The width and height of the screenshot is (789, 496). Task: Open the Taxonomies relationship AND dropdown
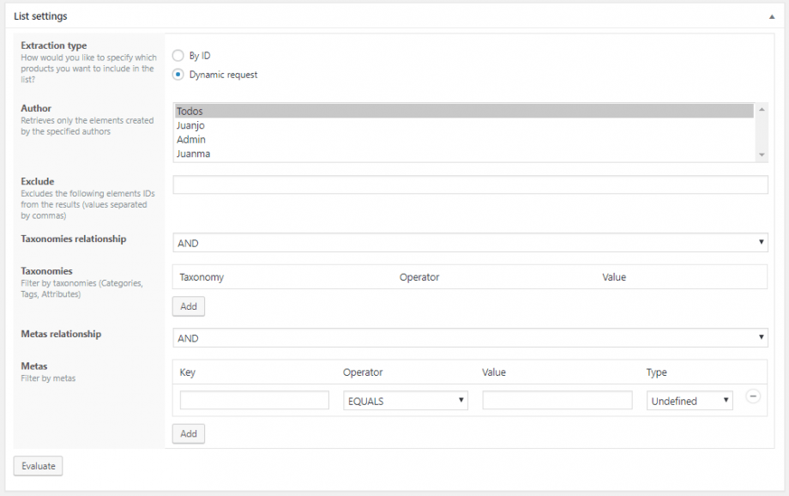(x=470, y=243)
